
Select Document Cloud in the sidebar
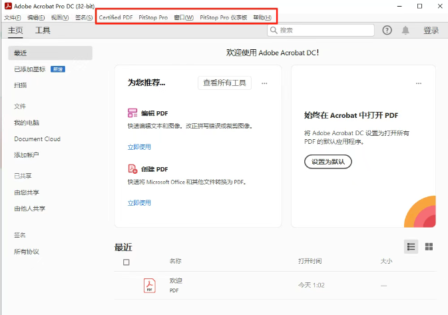(37, 139)
